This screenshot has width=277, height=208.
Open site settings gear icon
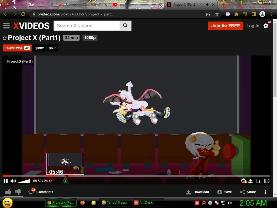click(x=266, y=26)
